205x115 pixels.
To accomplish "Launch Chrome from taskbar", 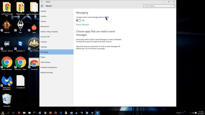I will pos(45,113).
